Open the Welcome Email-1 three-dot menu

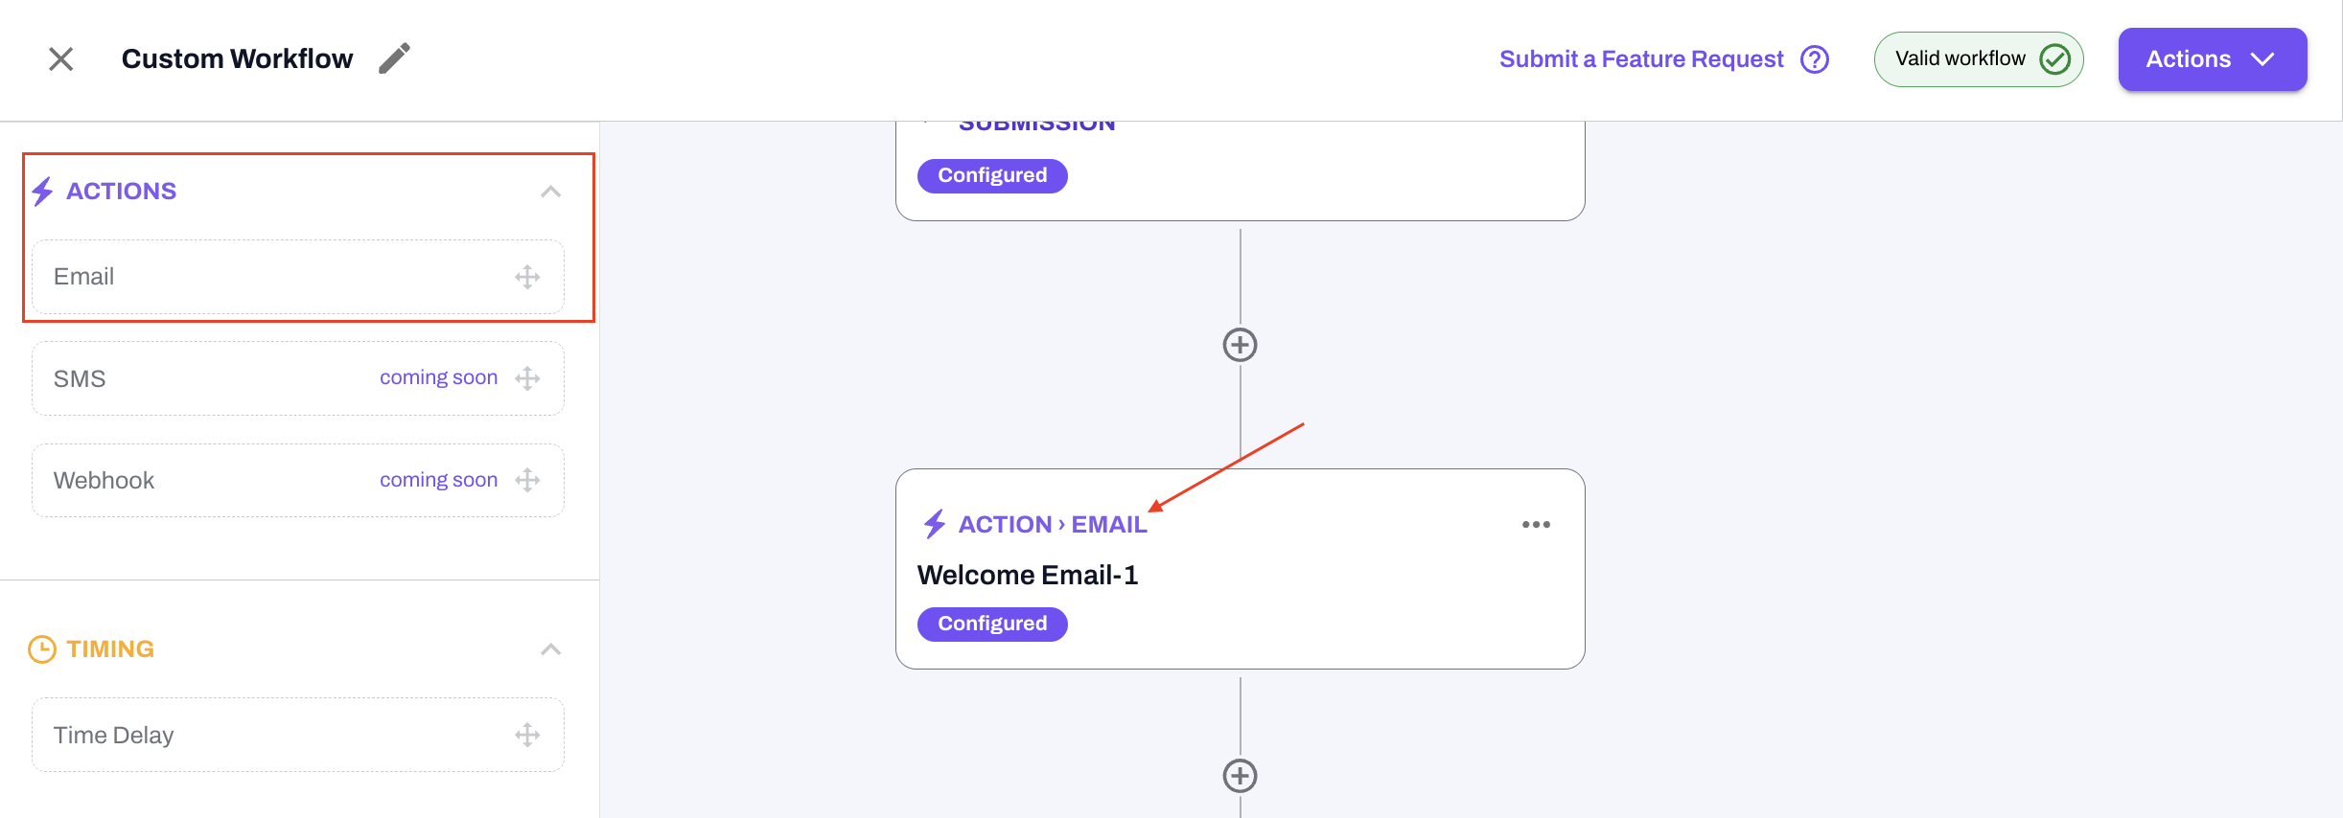pos(1536,525)
